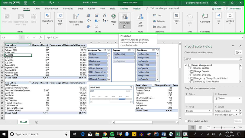Insert a Win/Loss sparkline
Viewport: 245px width, 138px height.
(159, 27)
